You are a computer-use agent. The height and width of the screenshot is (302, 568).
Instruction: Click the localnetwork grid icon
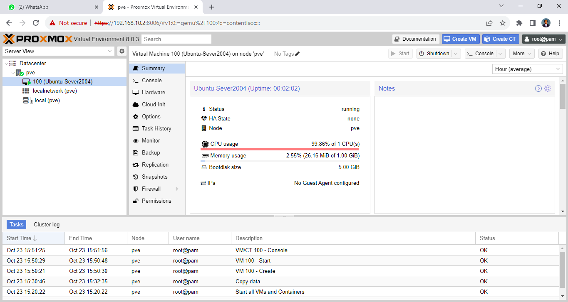(x=26, y=91)
